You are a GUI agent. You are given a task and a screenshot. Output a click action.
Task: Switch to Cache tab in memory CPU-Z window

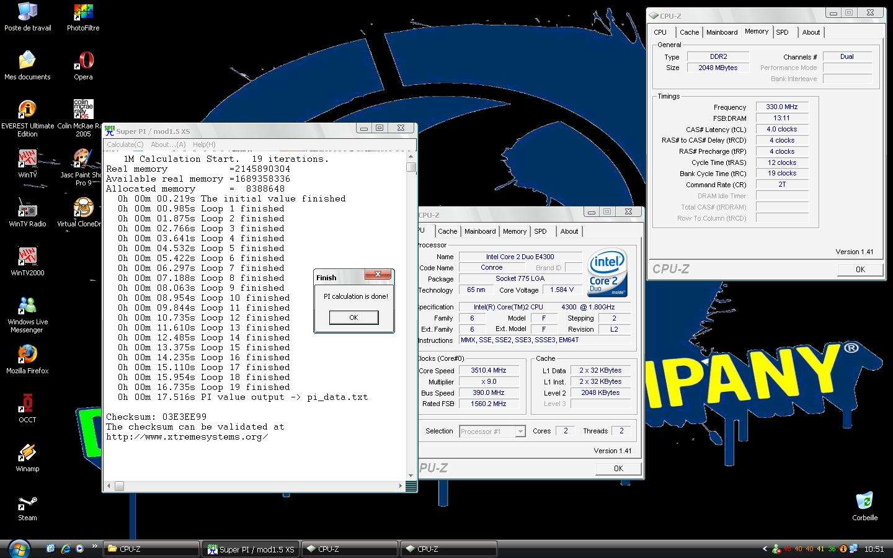[x=689, y=32]
